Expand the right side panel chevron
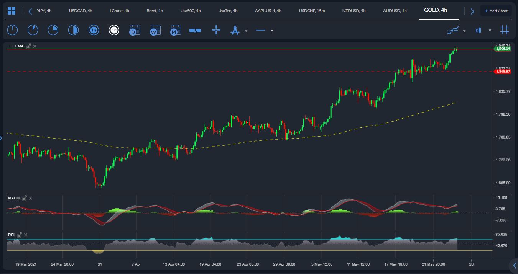 pos(515,265)
